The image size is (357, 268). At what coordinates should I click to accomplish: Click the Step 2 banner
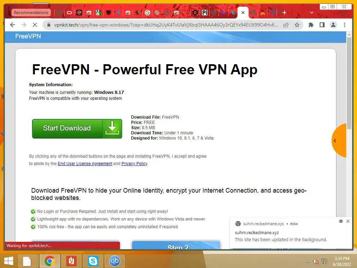176,245
